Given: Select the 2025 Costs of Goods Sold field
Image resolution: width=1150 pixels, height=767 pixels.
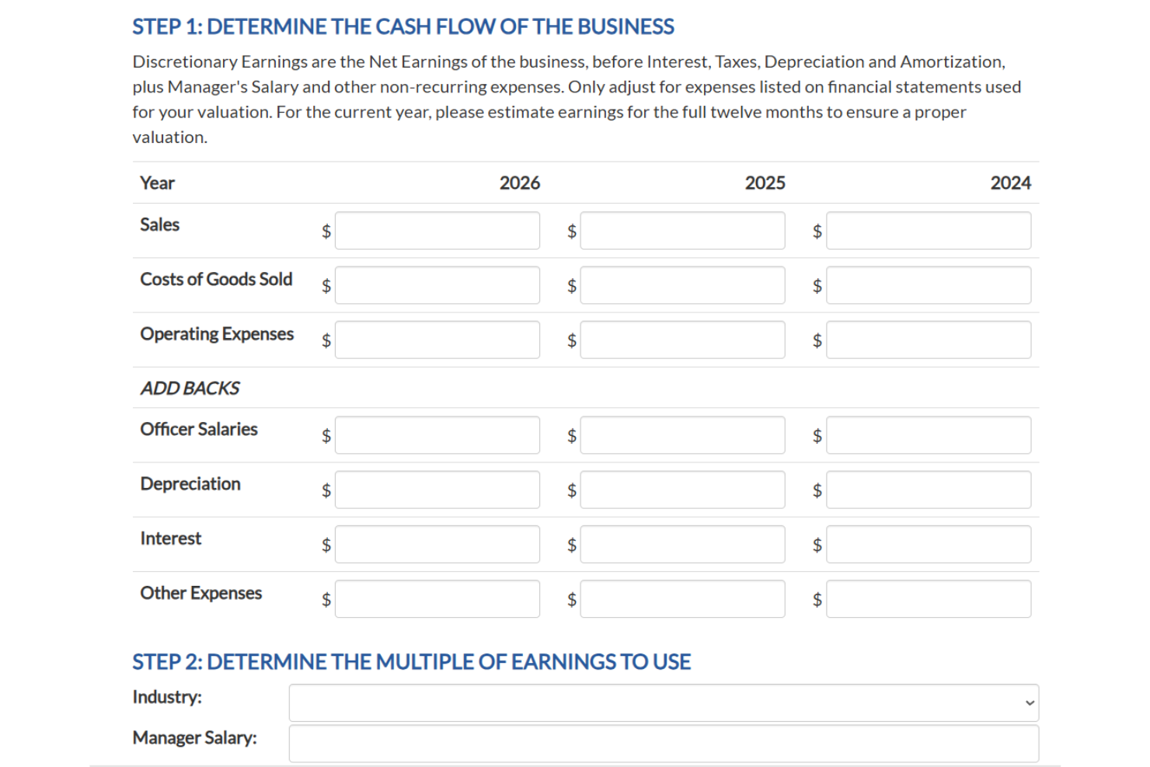Looking at the screenshot, I should 682,285.
